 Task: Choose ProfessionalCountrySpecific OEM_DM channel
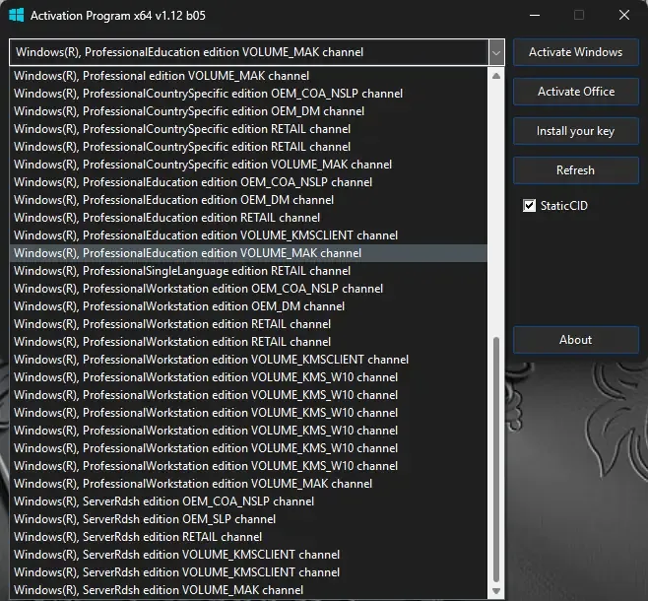point(248,111)
